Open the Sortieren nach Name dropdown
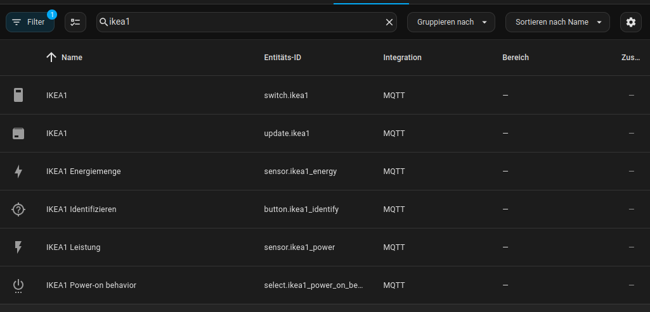 coord(557,22)
